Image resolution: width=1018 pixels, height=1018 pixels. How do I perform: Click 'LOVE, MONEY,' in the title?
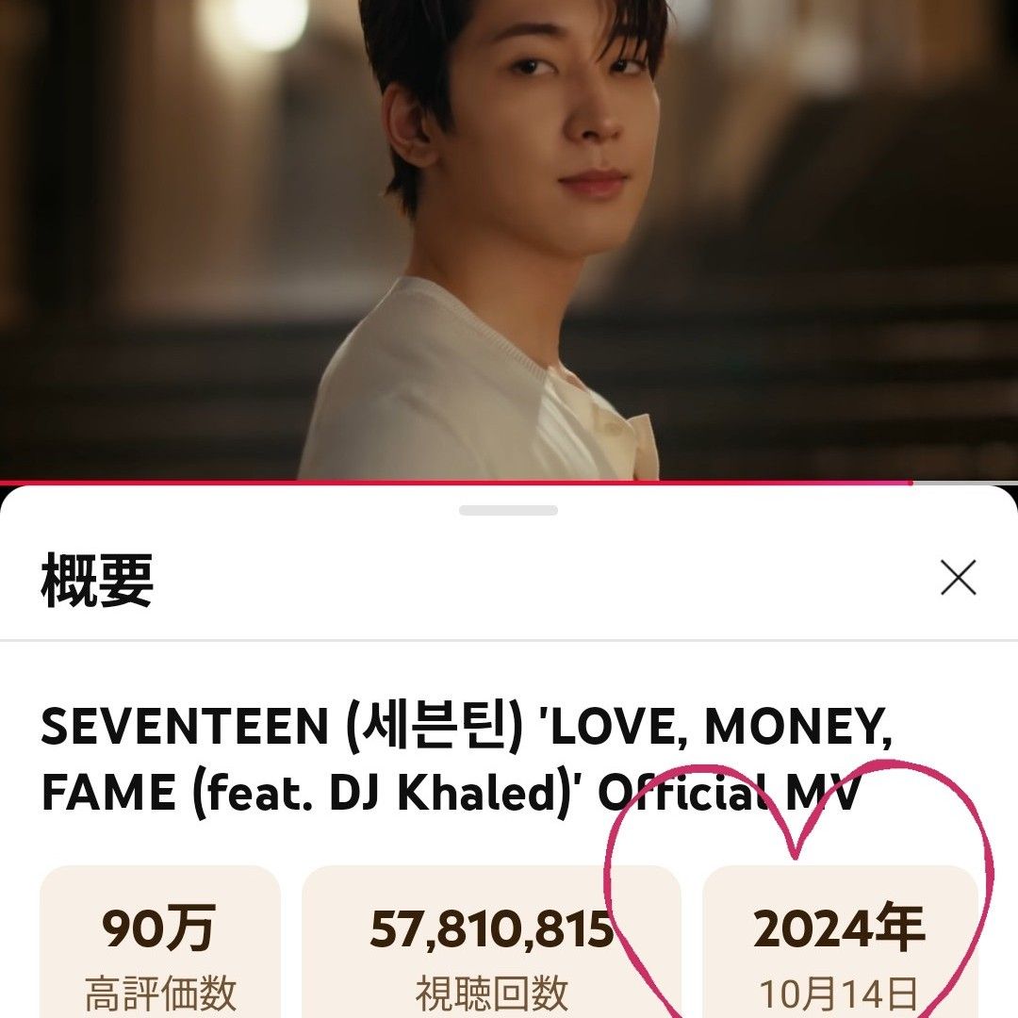(717, 727)
